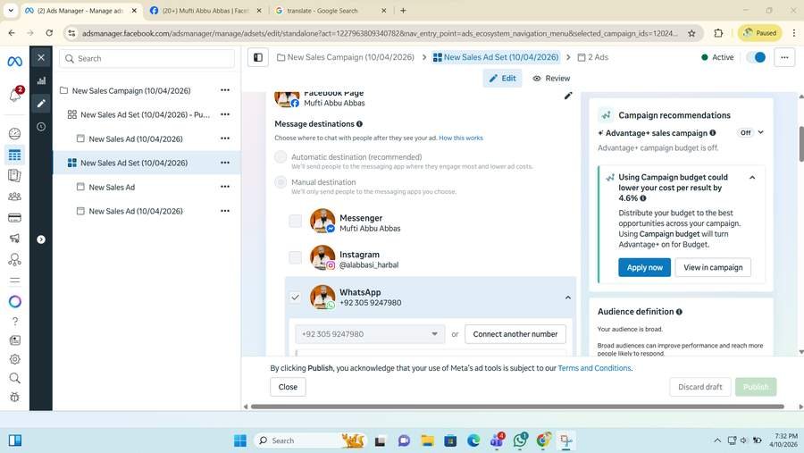
Task: Click the campaign Search input field
Action: click(x=147, y=58)
